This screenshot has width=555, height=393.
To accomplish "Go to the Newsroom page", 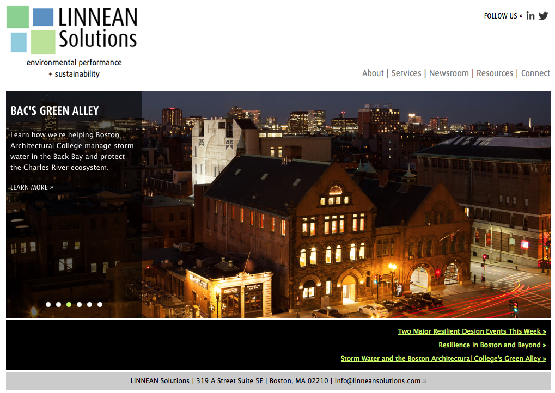I will pos(449,73).
